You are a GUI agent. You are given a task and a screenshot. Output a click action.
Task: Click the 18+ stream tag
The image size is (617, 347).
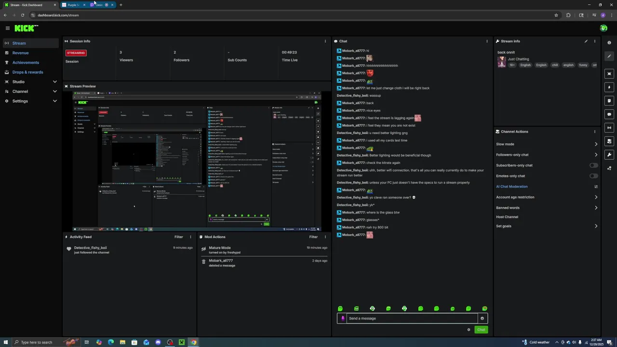(512, 65)
